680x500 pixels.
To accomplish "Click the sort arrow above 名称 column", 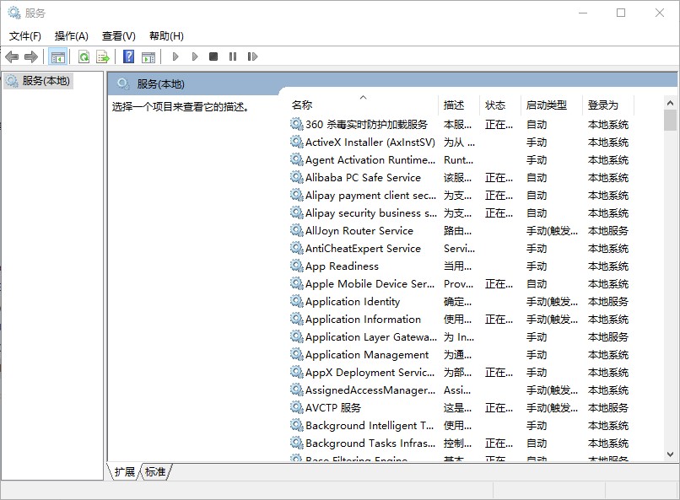I will point(364,98).
